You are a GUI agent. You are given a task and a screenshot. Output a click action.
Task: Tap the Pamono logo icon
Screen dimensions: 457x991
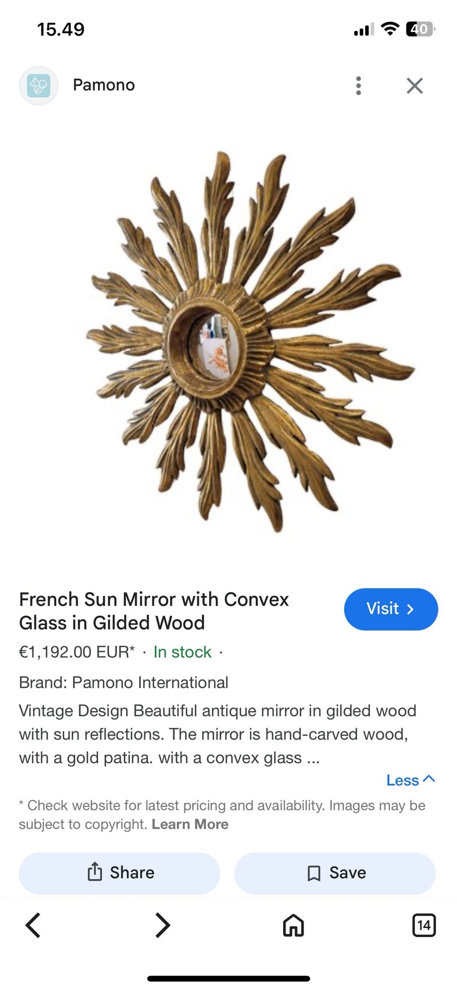point(39,86)
